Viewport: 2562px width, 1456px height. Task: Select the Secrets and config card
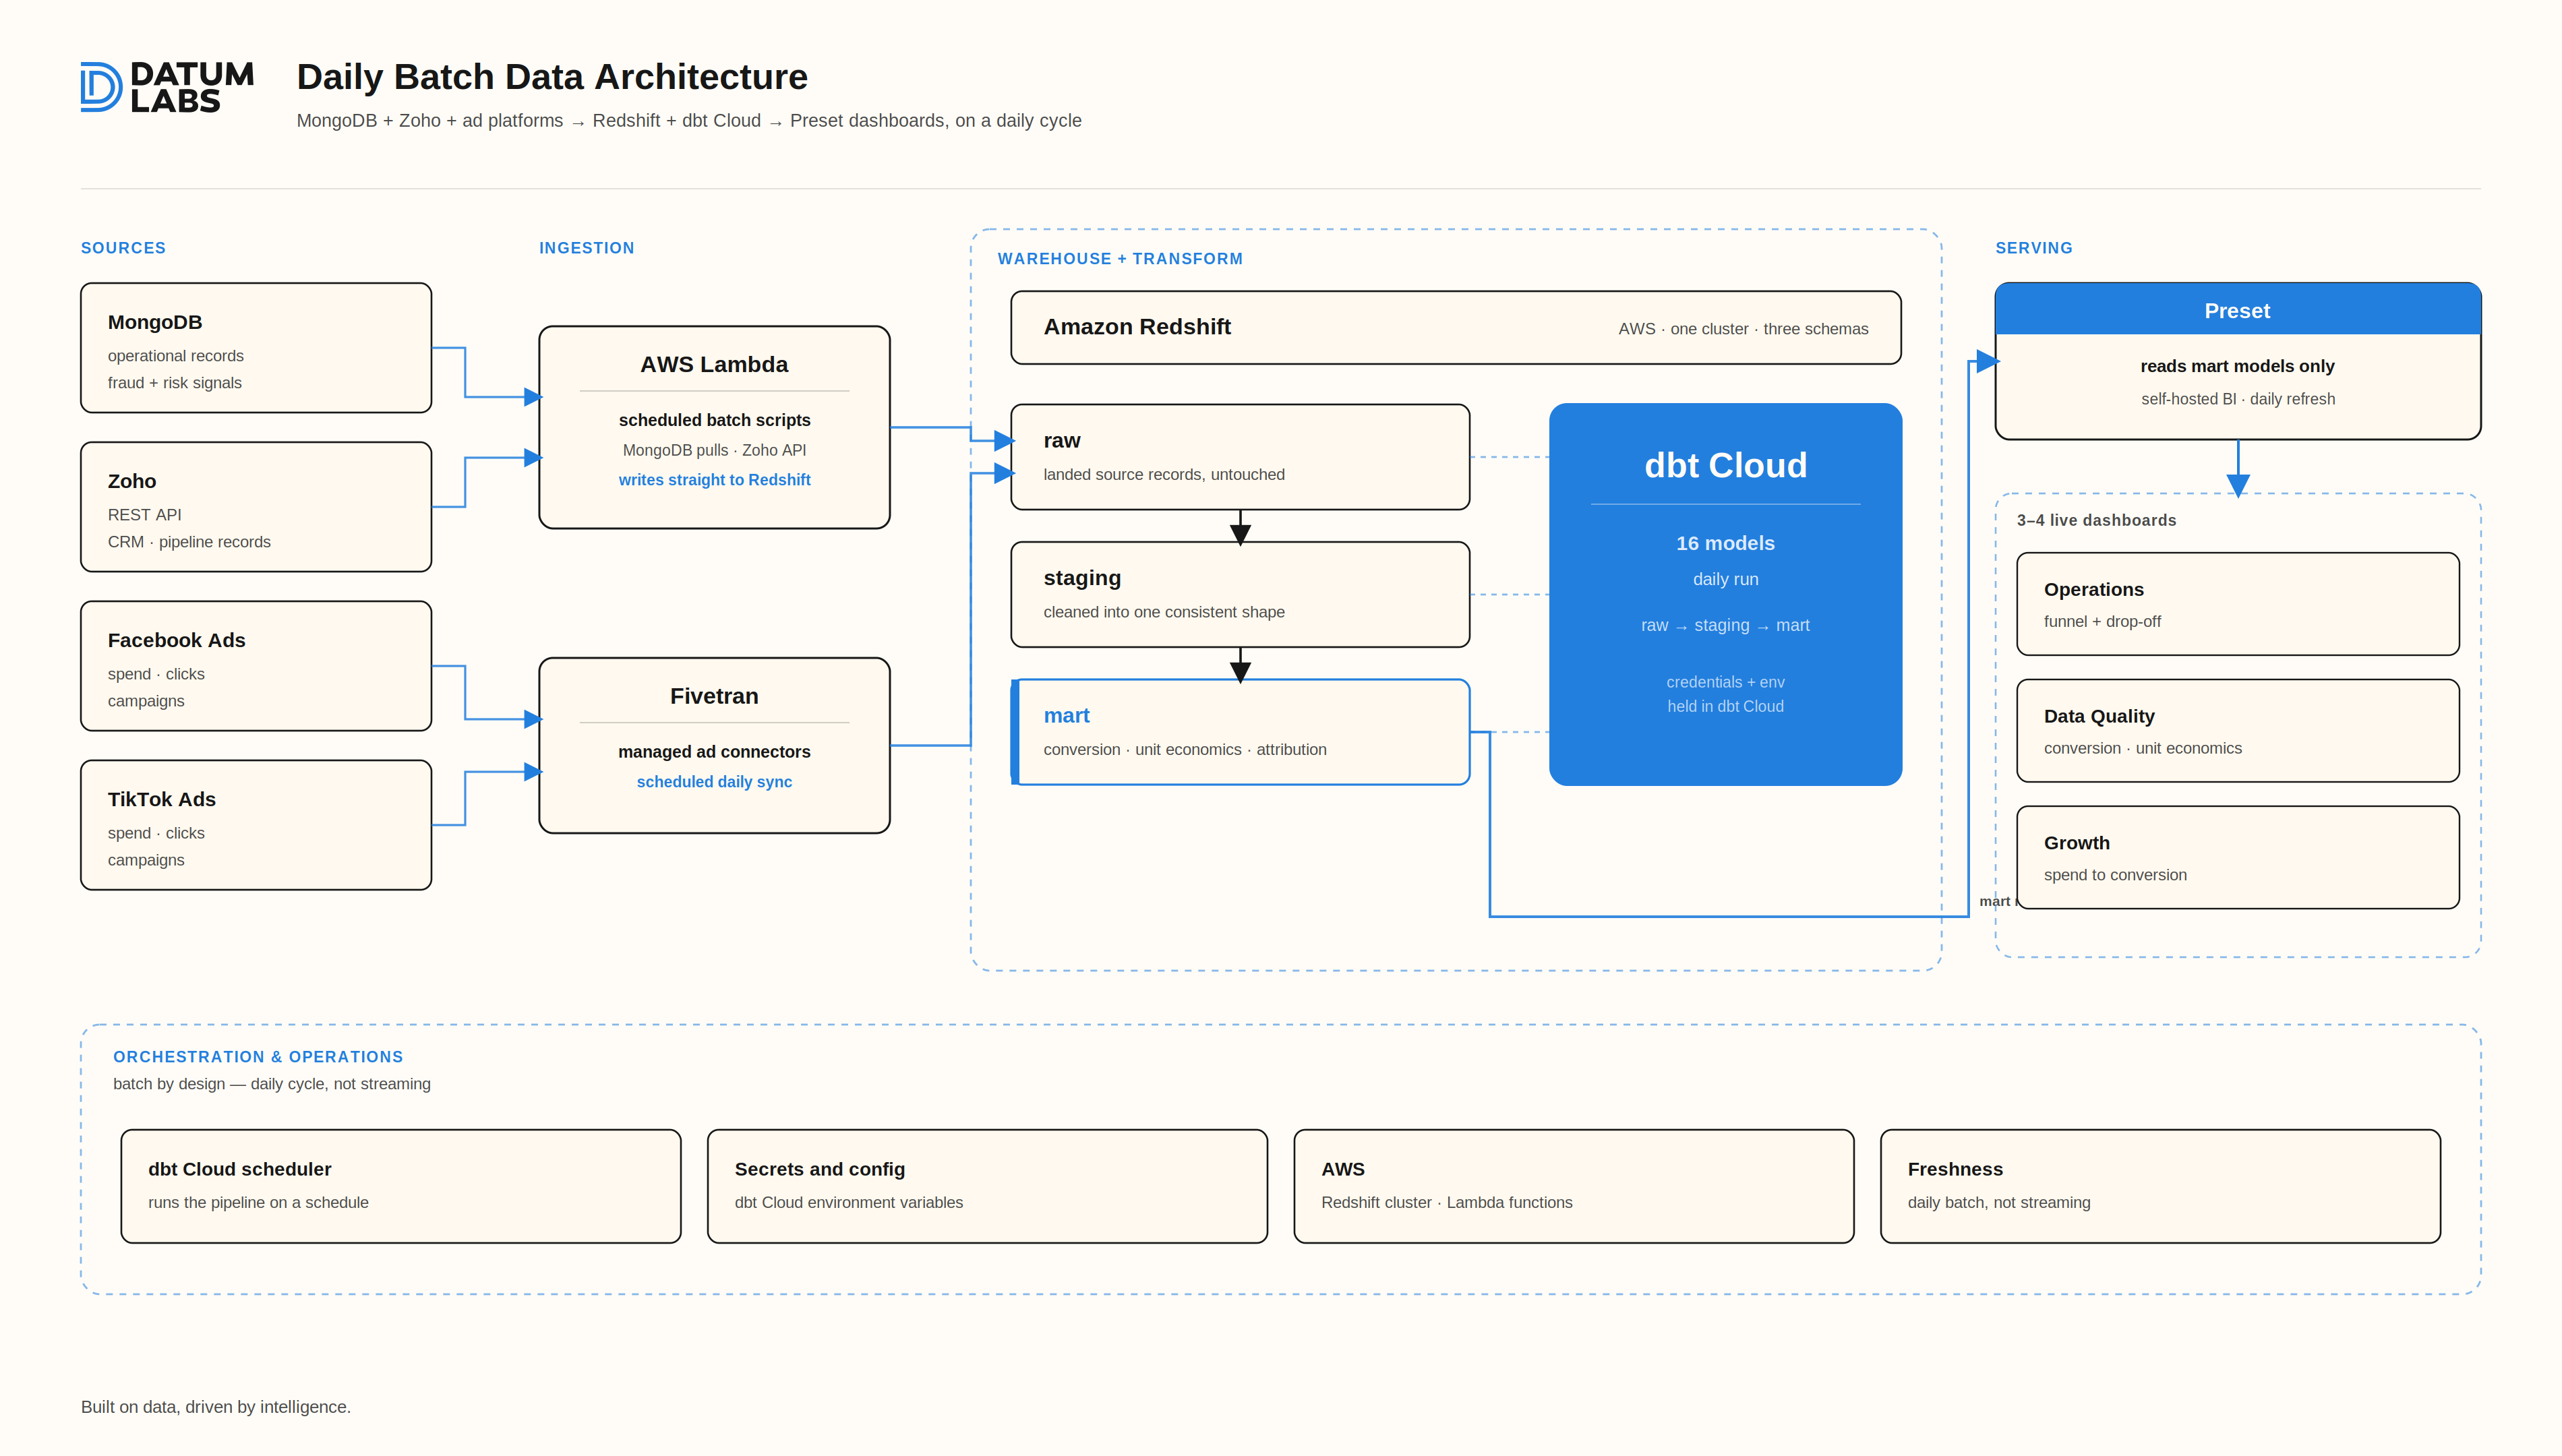(x=987, y=1186)
